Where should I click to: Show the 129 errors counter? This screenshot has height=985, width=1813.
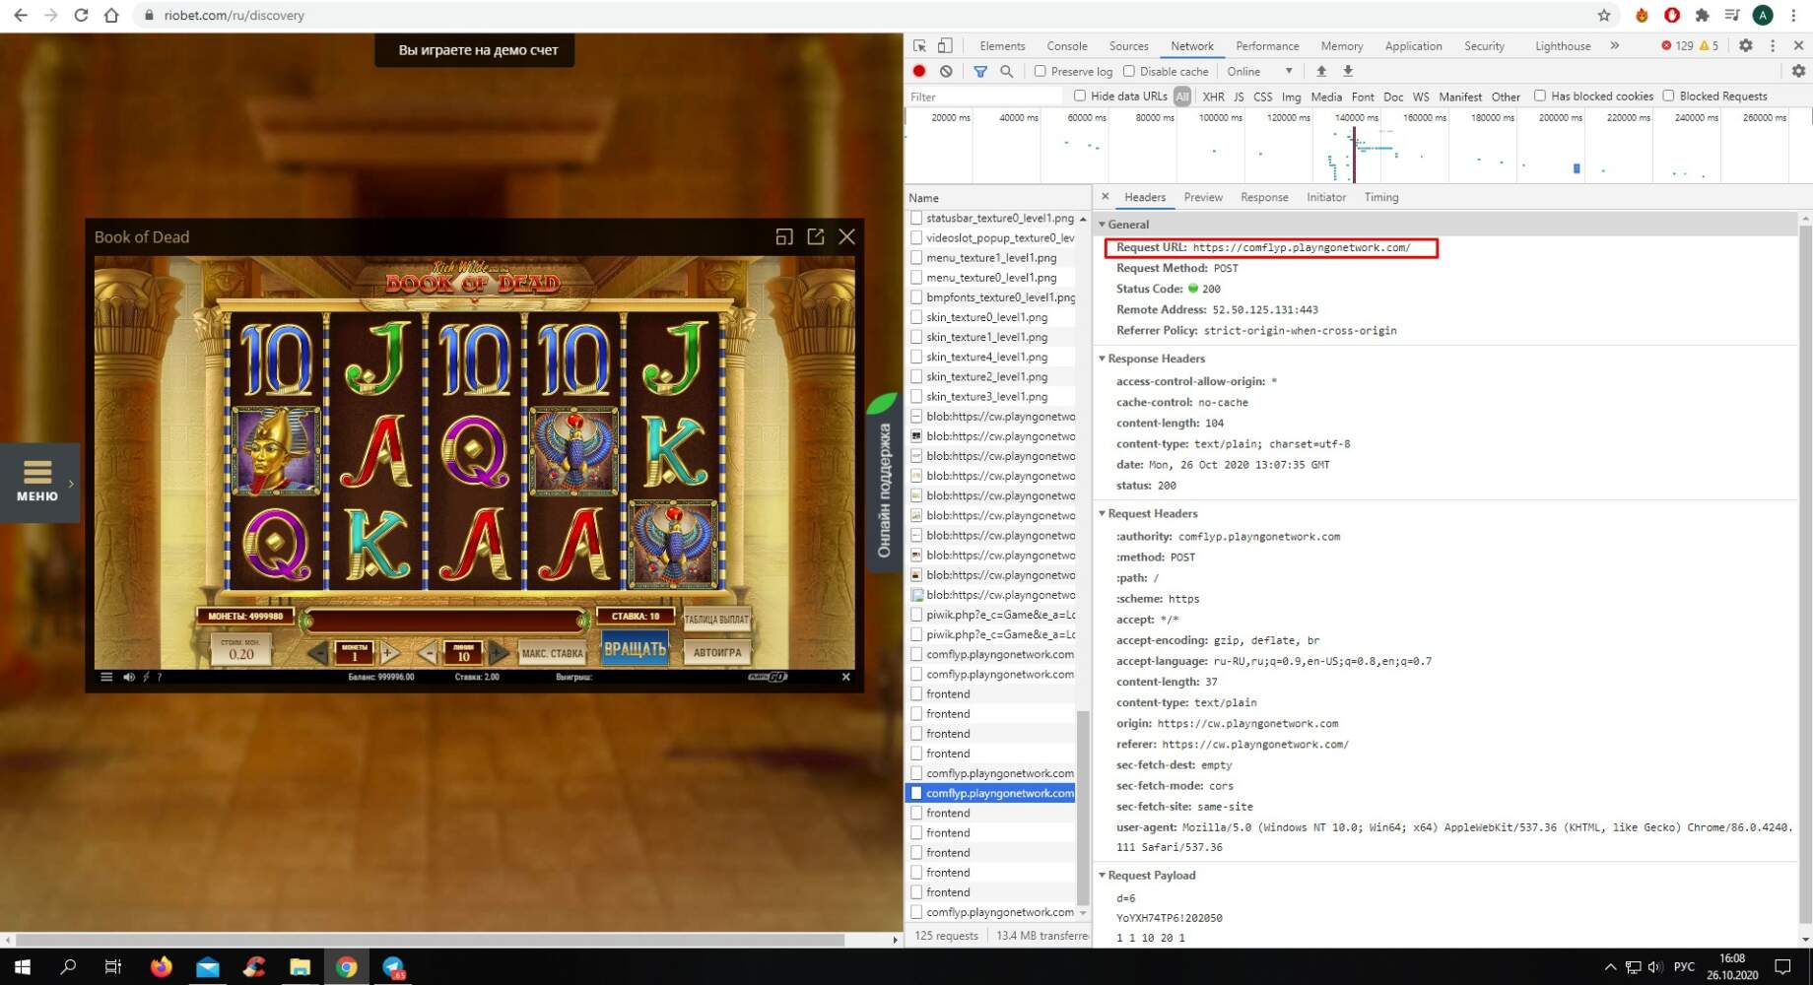tap(1677, 45)
